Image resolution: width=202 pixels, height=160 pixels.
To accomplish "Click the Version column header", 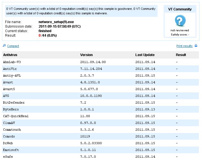I will click(x=86, y=55).
